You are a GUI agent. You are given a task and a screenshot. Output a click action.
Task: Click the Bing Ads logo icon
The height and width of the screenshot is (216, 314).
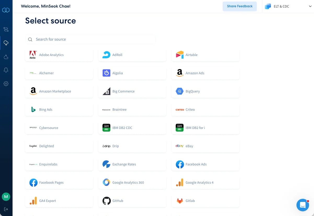(x=33, y=109)
